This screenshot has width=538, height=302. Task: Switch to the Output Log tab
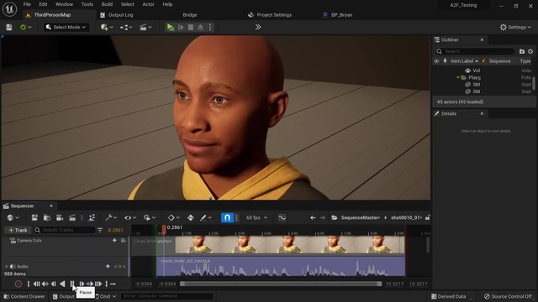tap(117, 15)
